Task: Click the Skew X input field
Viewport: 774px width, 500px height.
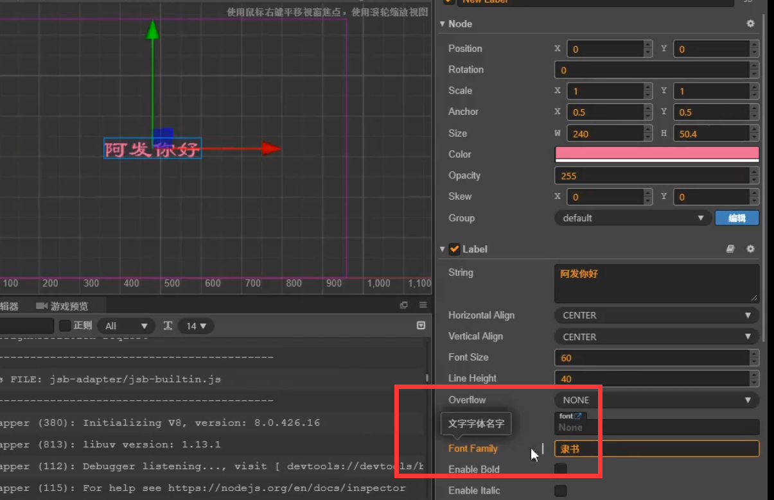Action: pyautogui.click(x=605, y=197)
